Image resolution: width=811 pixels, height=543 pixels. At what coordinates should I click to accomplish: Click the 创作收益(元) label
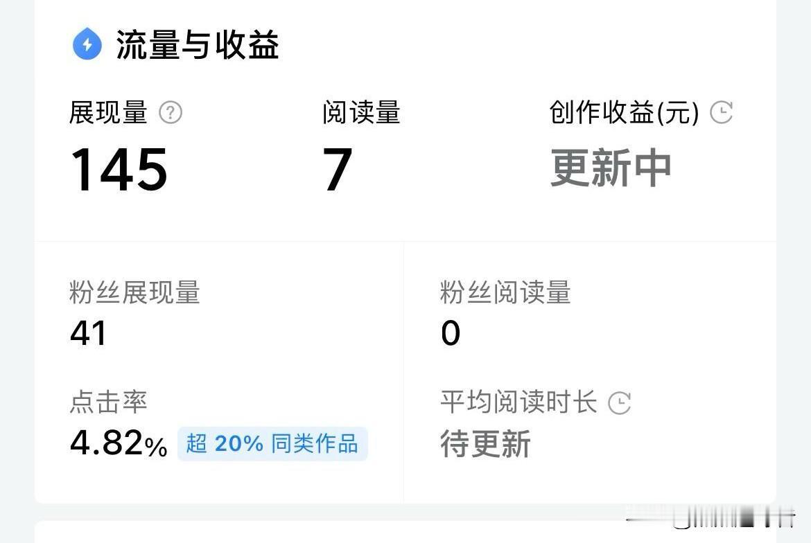click(x=625, y=112)
